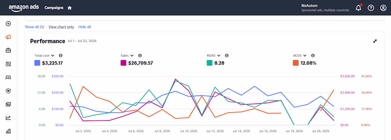Click the BizAutom account name
This screenshot has height=140, width=391.
click(310, 5)
